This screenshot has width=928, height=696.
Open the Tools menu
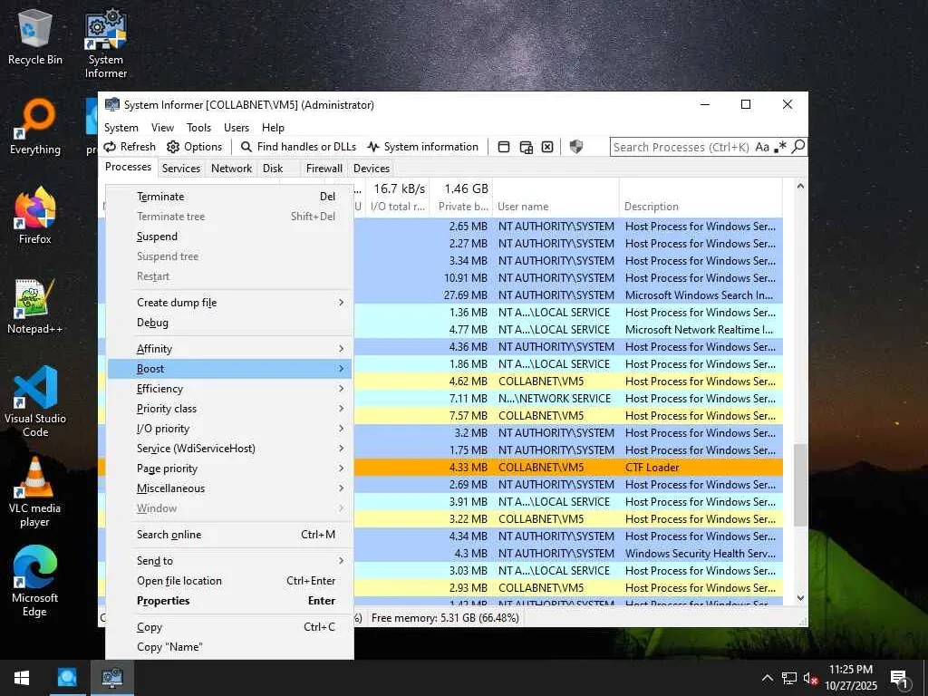click(x=198, y=128)
